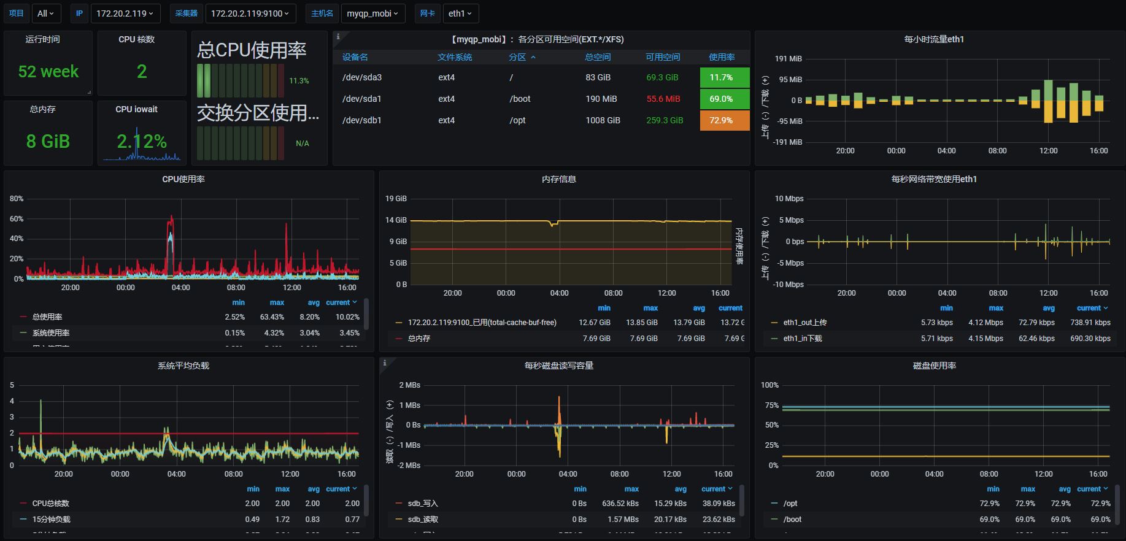Click resize handle on 运行时间 panel corner
This screenshot has height=541, width=1126.
tap(88, 92)
